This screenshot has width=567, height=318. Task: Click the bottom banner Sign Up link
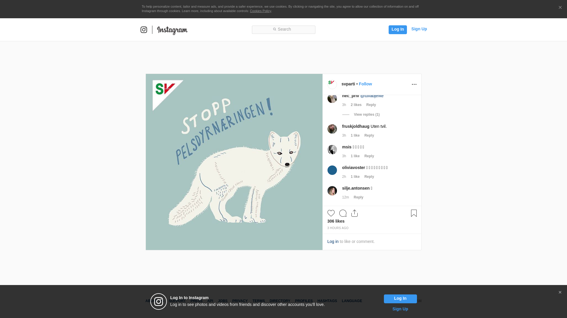[400, 309]
